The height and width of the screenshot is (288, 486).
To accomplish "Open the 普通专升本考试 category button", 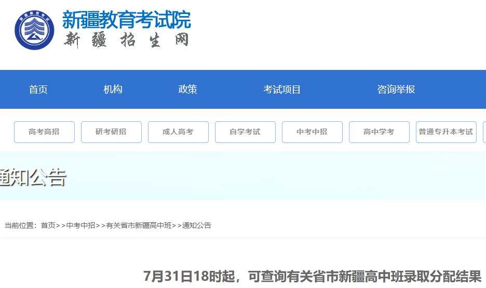I will [446, 132].
